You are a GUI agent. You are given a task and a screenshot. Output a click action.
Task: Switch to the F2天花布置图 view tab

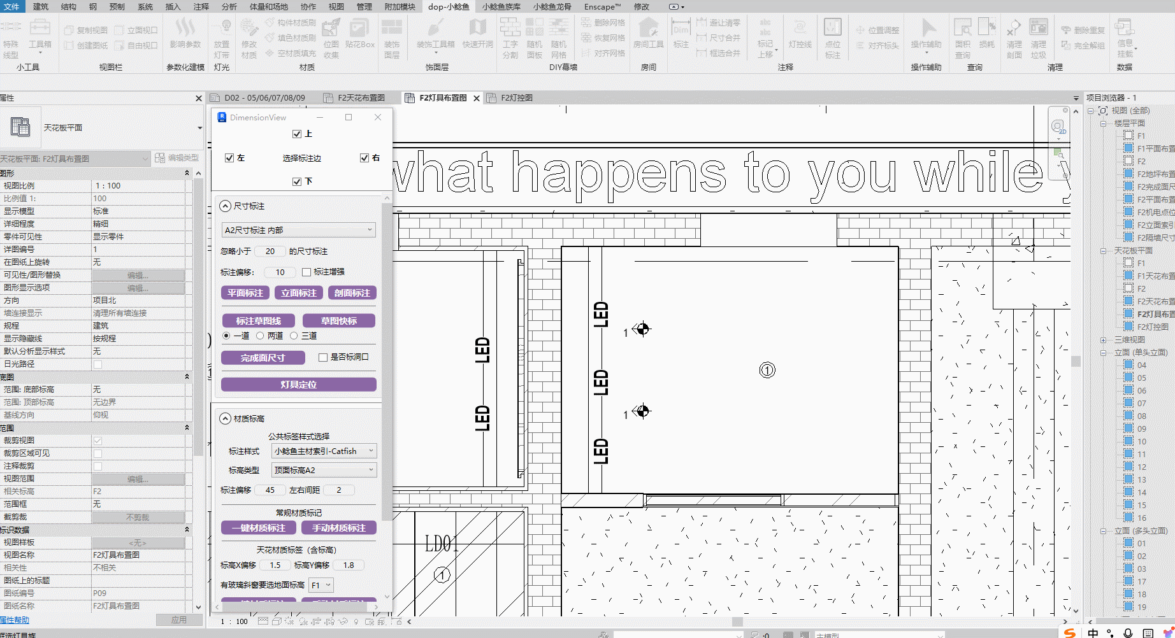click(x=361, y=97)
